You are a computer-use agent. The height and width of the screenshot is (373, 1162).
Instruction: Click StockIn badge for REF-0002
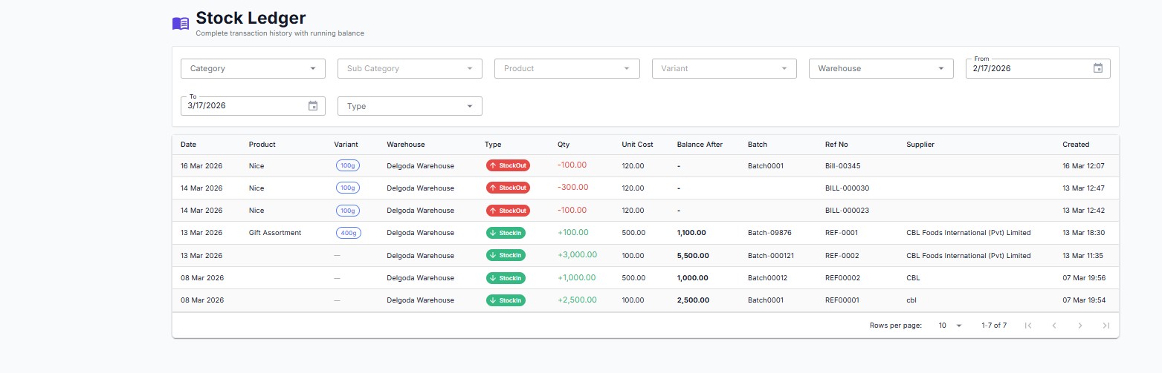point(506,255)
